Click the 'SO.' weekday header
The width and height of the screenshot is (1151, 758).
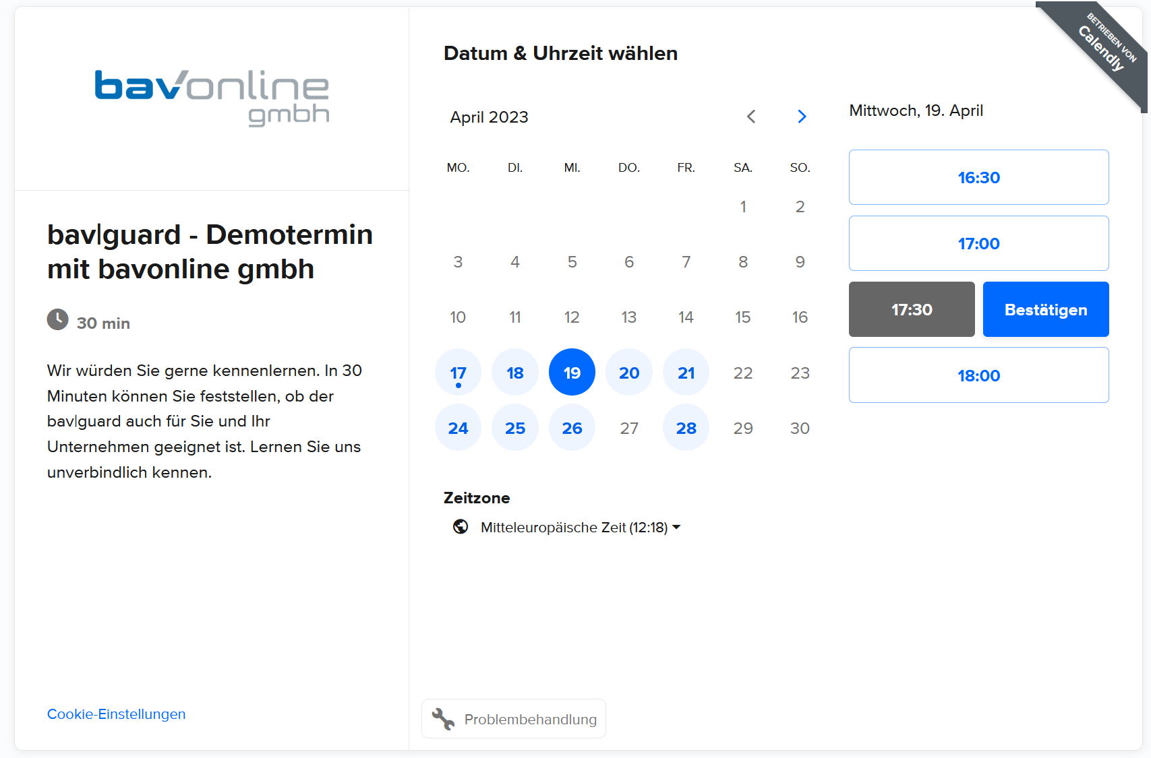tap(800, 168)
